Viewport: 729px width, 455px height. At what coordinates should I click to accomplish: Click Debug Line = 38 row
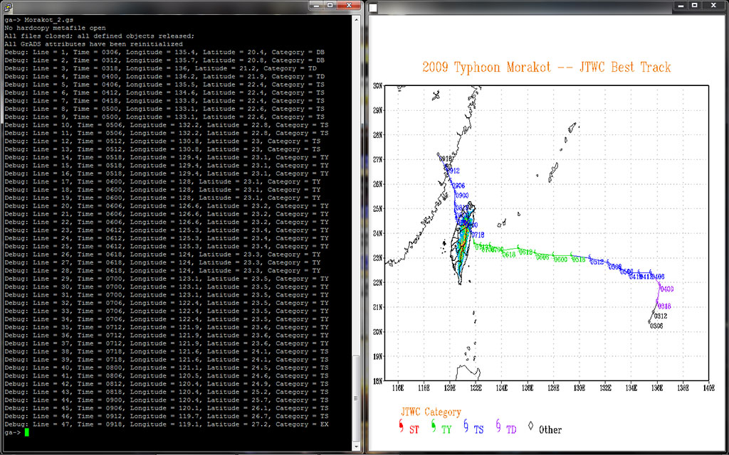[x=167, y=351]
